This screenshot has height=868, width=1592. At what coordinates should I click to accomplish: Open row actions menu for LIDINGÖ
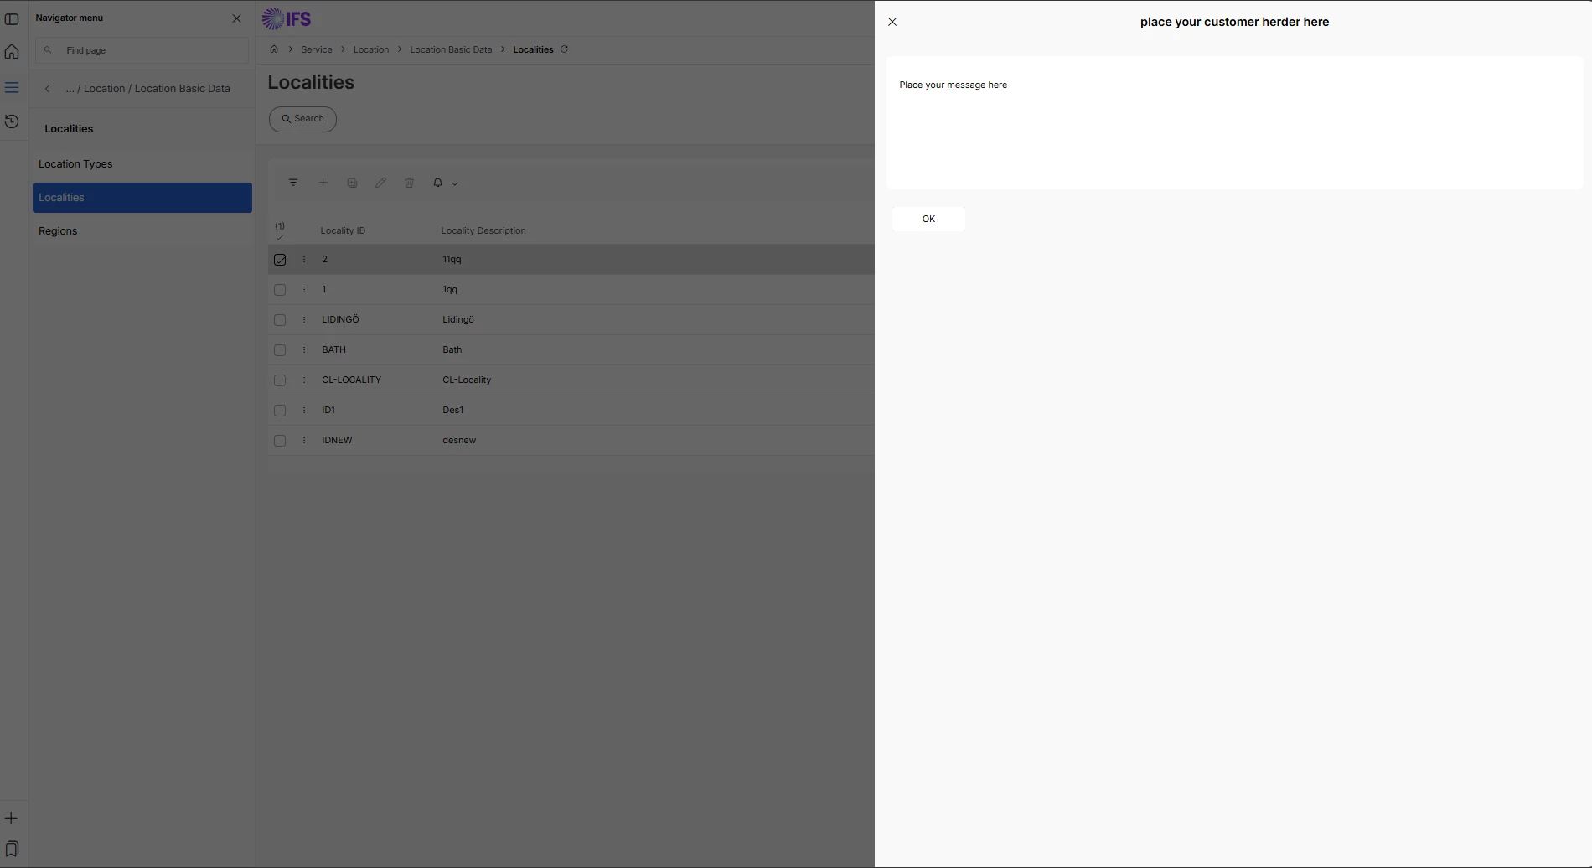click(304, 320)
